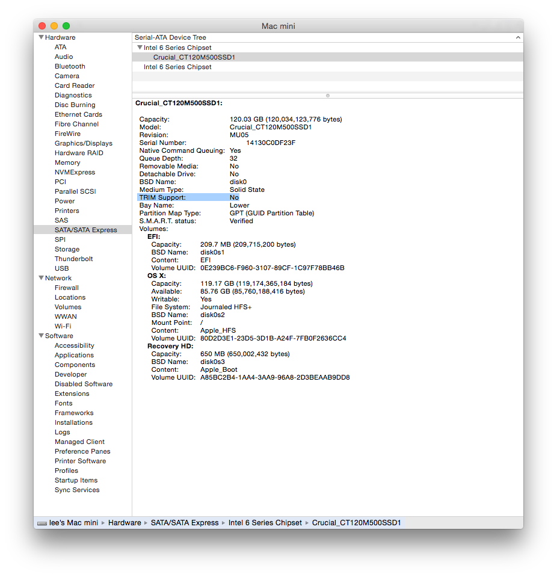Select Crucial_CT120M500SSD1 in device tree
This screenshot has height=577, width=557.
tap(327, 57)
